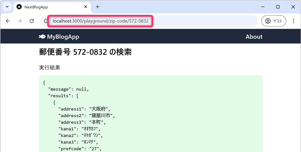Open the ゲスト profile button

click(274, 21)
